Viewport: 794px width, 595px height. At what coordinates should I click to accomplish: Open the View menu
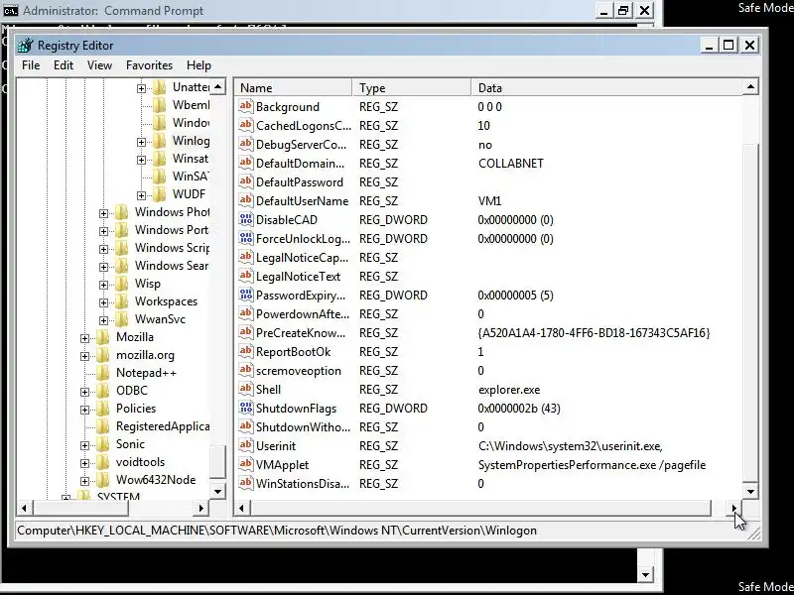[99, 65]
